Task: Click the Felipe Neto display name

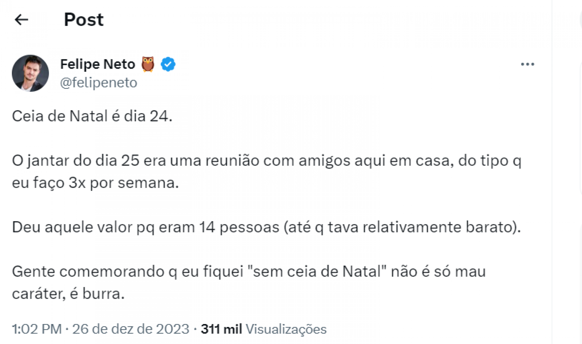Action: tap(98, 64)
